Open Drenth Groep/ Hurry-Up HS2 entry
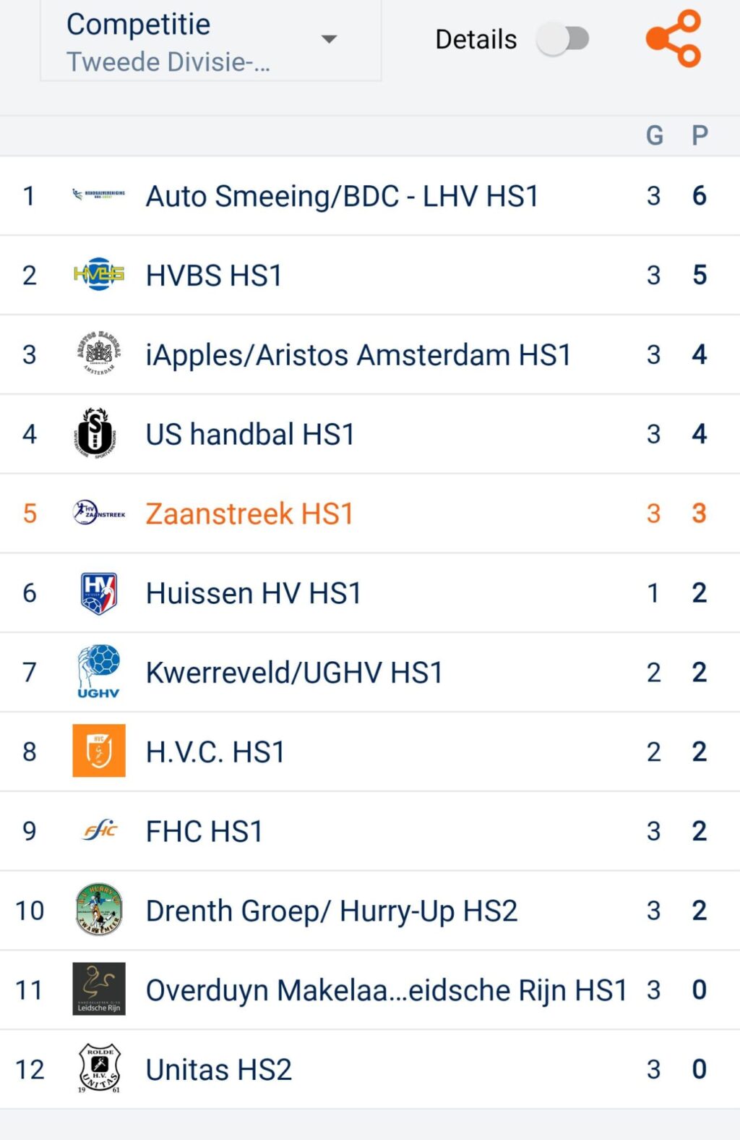 (x=332, y=911)
